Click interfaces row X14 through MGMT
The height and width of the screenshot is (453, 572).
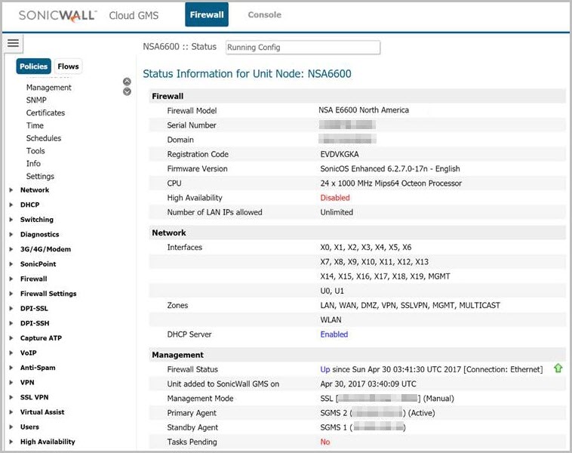385,276
